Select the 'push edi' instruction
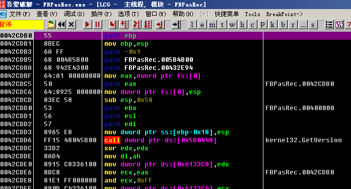This screenshot has height=189, width=351. pos(120,124)
